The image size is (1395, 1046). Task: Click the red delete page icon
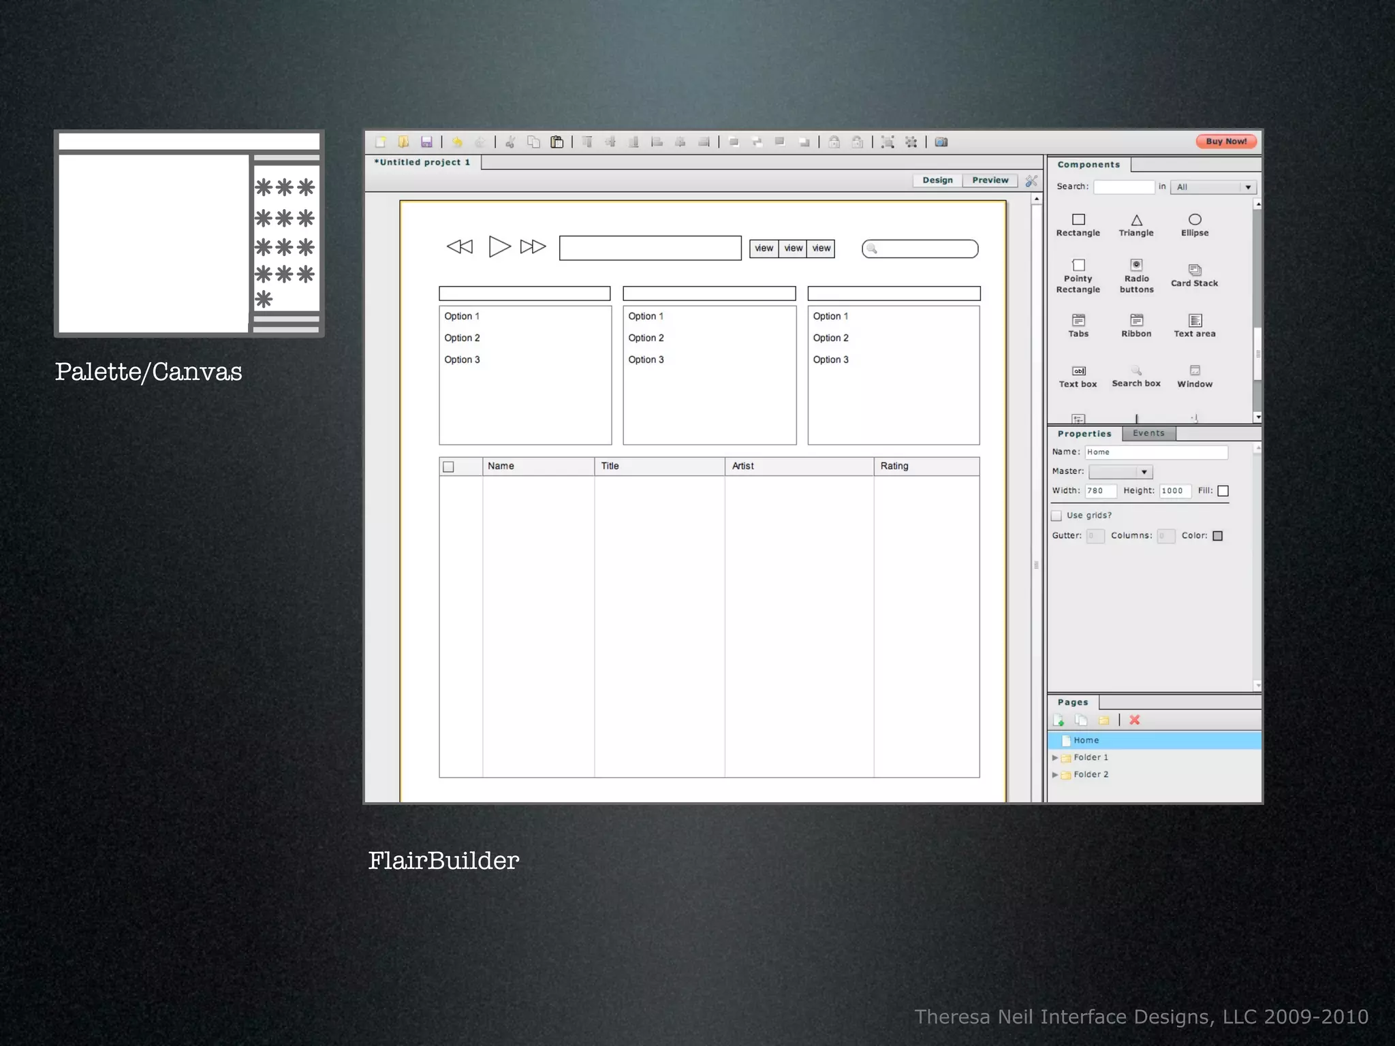(x=1134, y=720)
